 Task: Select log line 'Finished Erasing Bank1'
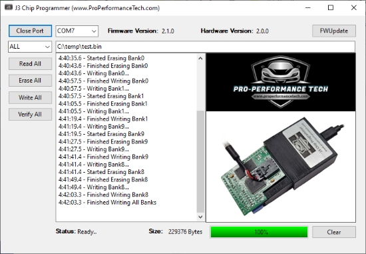click(x=102, y=103)
